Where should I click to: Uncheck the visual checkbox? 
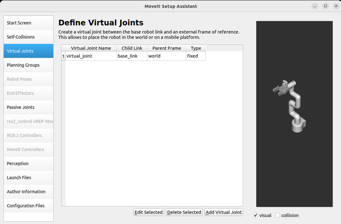pos(256,215)
